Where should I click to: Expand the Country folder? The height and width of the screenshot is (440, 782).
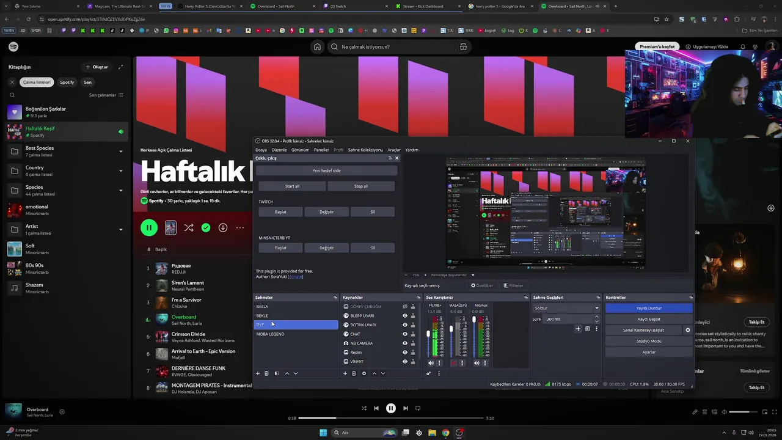pyautogui.click(x=120, y=171)
